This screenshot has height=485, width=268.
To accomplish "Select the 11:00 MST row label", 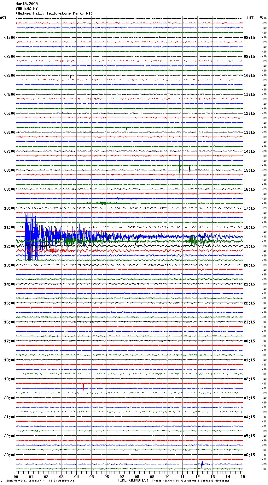I will tap(9, 227).
